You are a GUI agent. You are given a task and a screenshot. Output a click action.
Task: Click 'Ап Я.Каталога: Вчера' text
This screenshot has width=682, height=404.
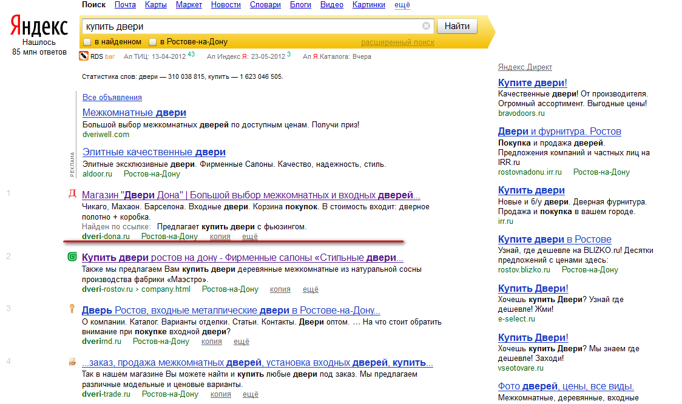coord(337,56)
